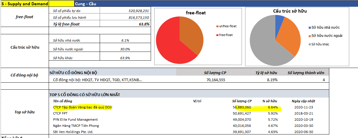
Task: Click the blue Sở hữu nhà nước legend marker
Action: [310, 28]
